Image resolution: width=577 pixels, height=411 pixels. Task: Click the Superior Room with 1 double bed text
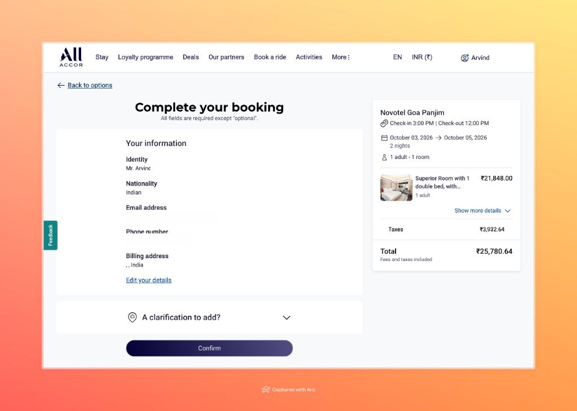point(442,182)
